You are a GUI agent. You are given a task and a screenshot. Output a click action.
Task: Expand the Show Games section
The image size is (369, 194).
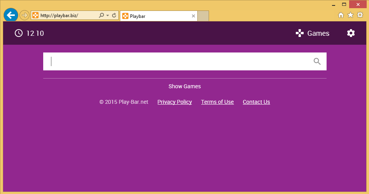pos(184,86)
